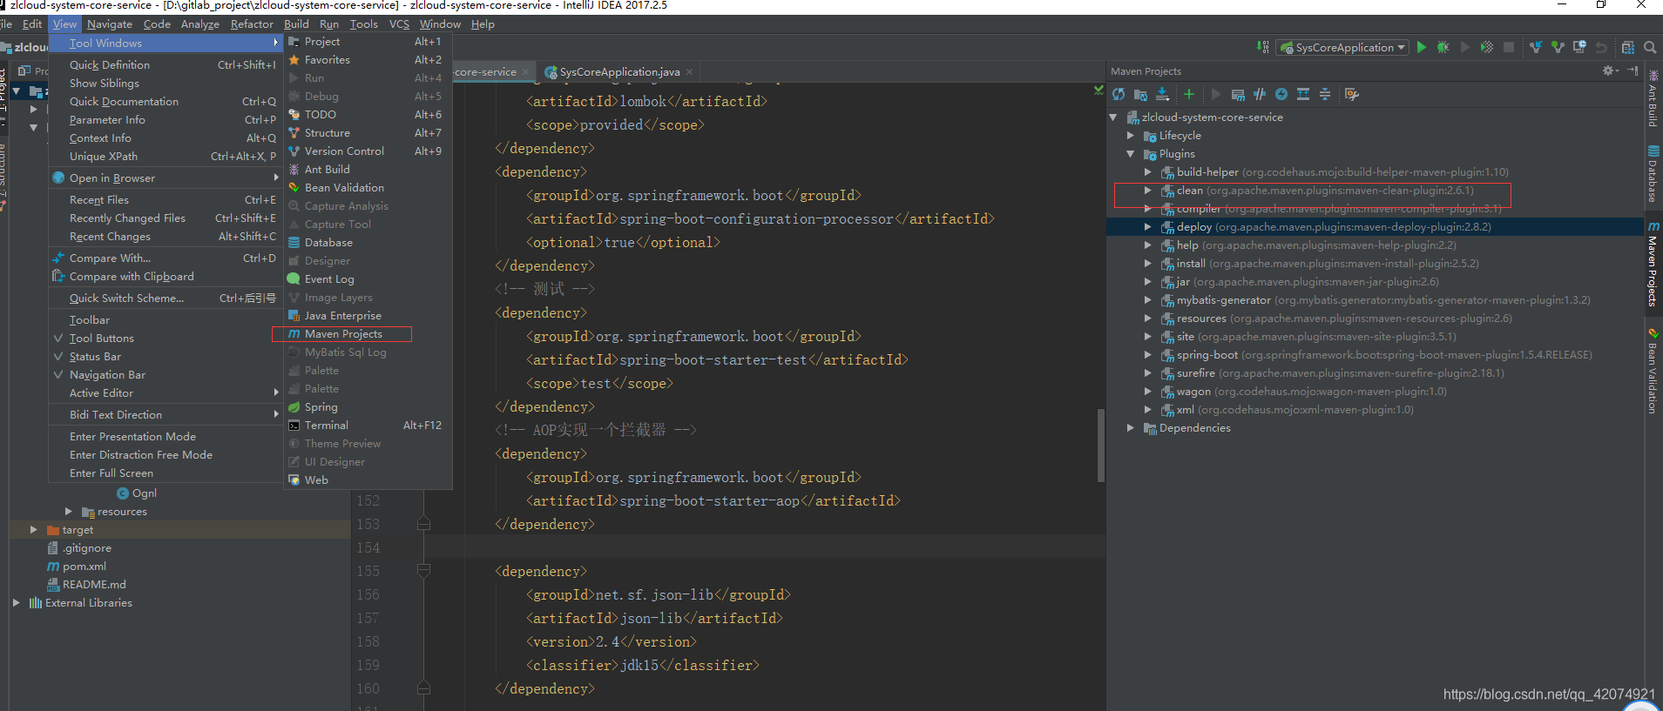1663x711 pixels.
Task: Show Maven dependencies diagram icon
Action: click(x=1303, y=94)
